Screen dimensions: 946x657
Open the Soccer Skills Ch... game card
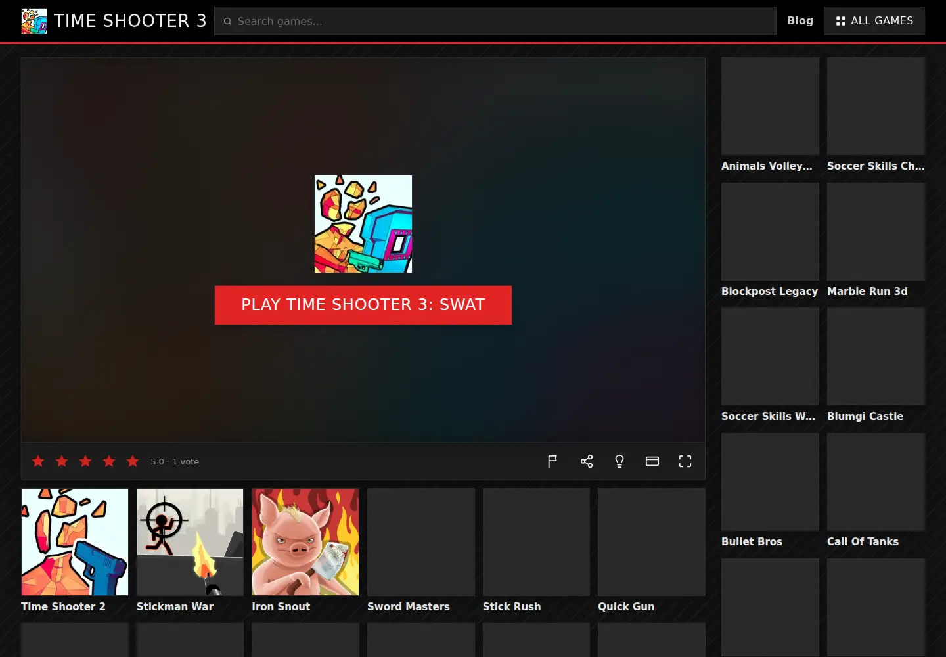point(876,115)
